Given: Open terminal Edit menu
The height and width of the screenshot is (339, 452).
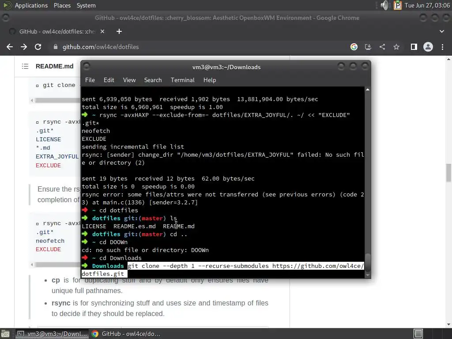Looking at the screenshot, I should pyautogui.click(x=109, y=80).
